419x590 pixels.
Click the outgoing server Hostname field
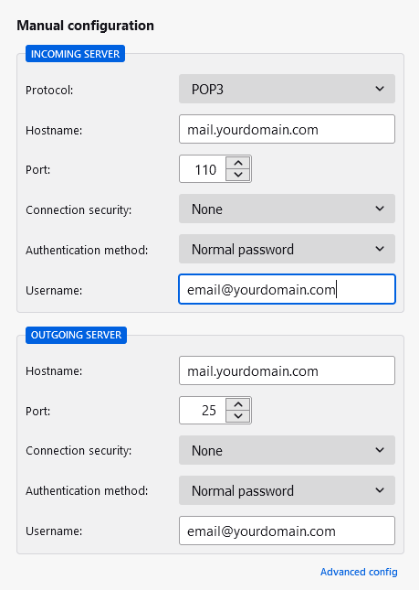pyautogui.click(x=287, y=370)
